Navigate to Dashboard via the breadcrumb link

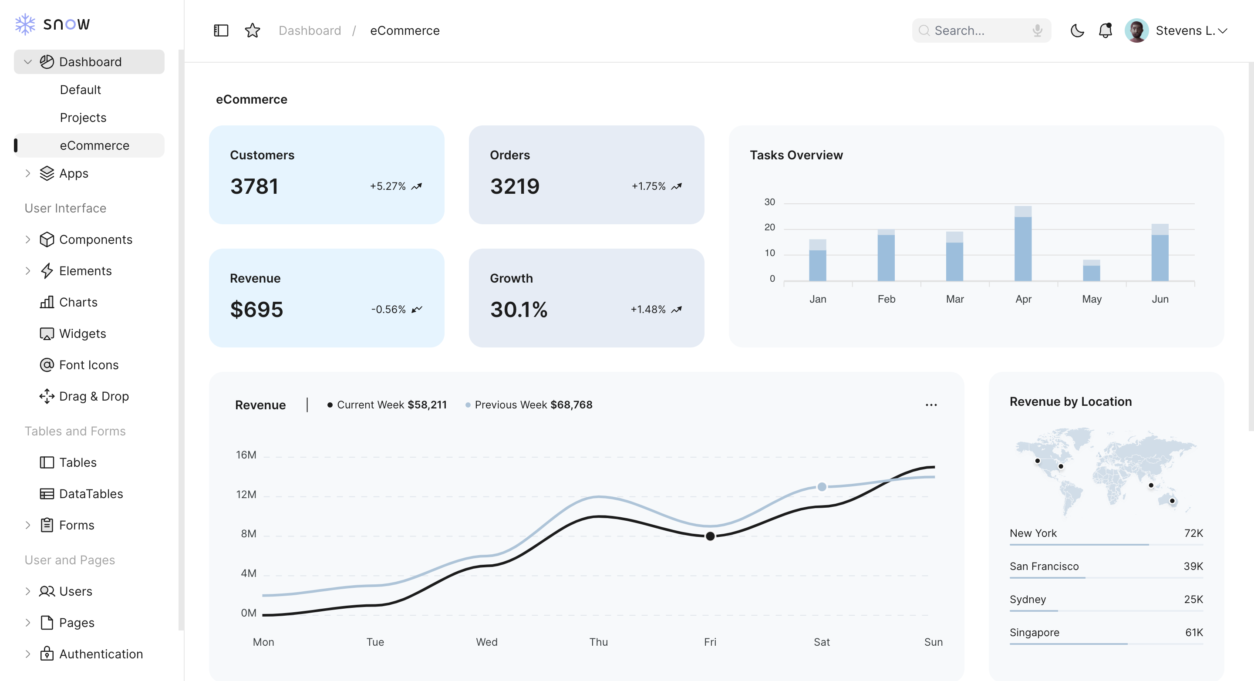pos(310,30)
